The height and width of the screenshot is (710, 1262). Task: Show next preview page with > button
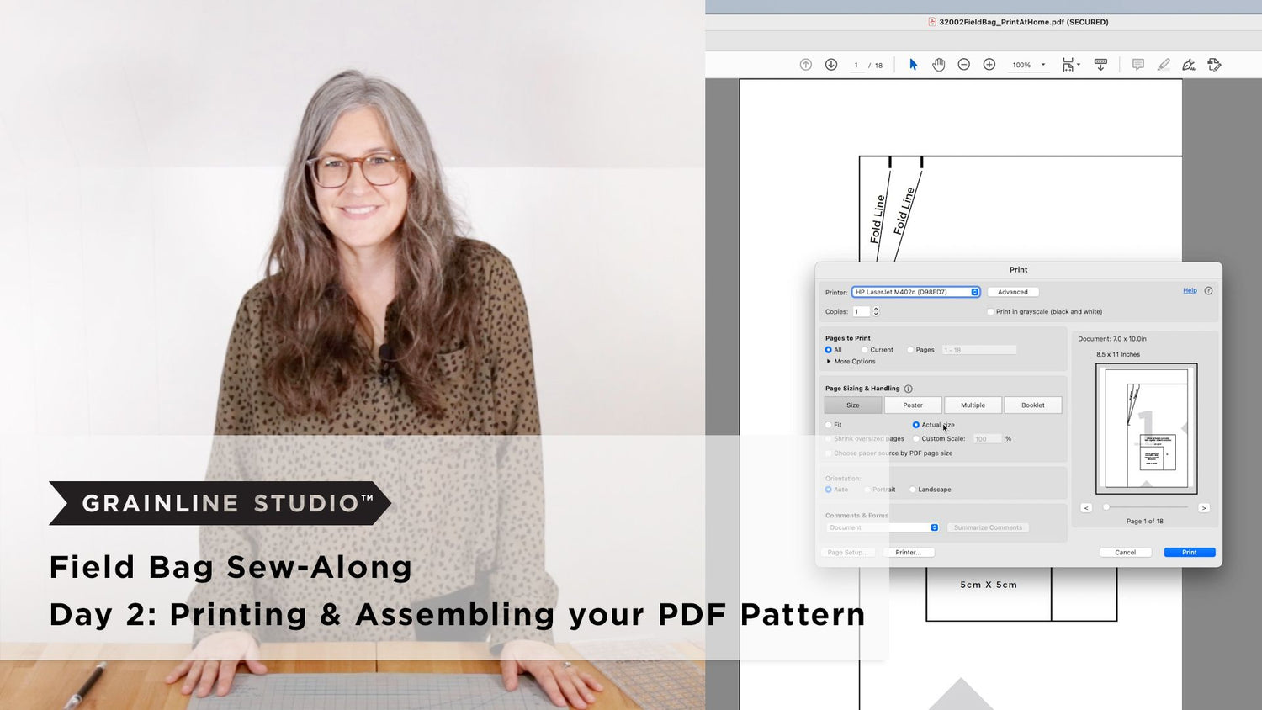1204,508
